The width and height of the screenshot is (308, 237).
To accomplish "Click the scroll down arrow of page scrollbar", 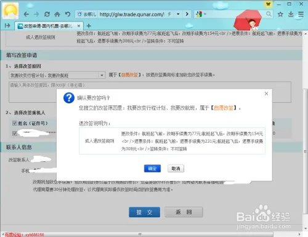I will [x=306, y=229].
